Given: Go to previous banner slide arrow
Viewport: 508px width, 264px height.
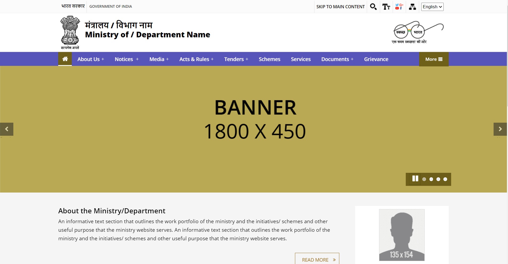Looking at the screenshot, I should pos(7,129).
